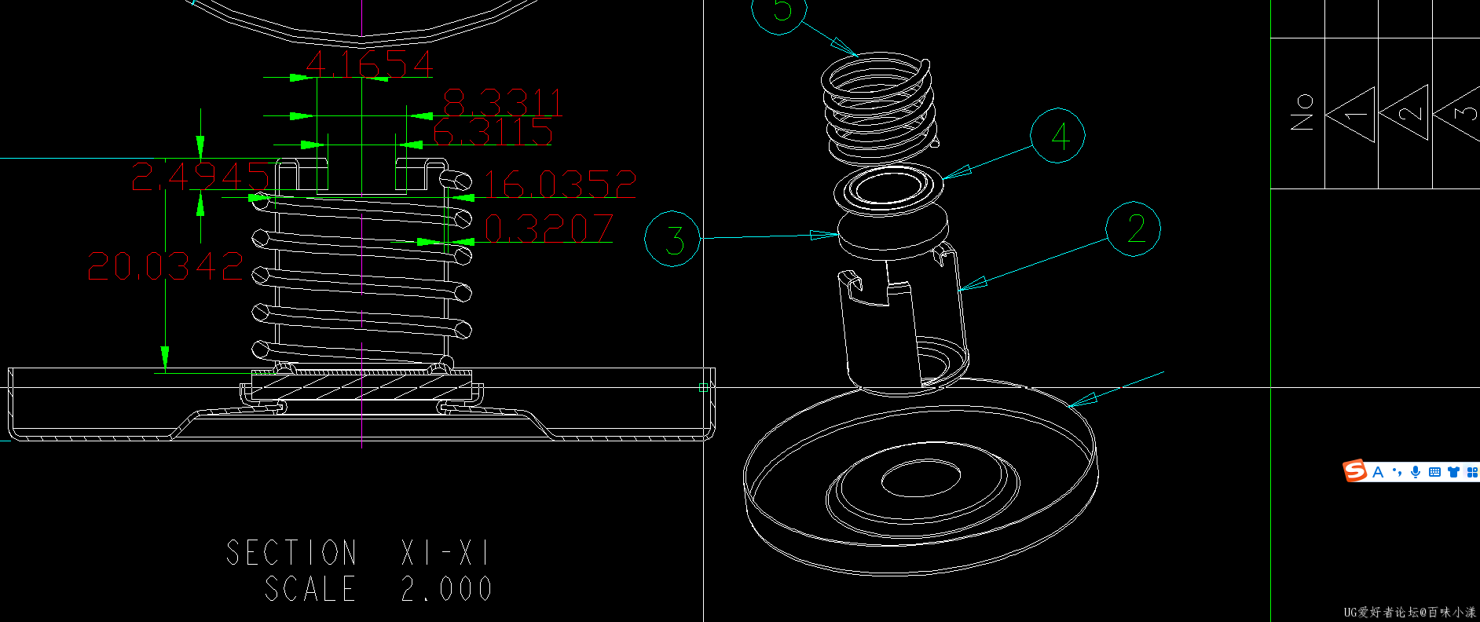Image resolution: width=1480 pixels, height=622 pixels.
Task: Click the Sogou input method logo
Action: (1355, 471)
